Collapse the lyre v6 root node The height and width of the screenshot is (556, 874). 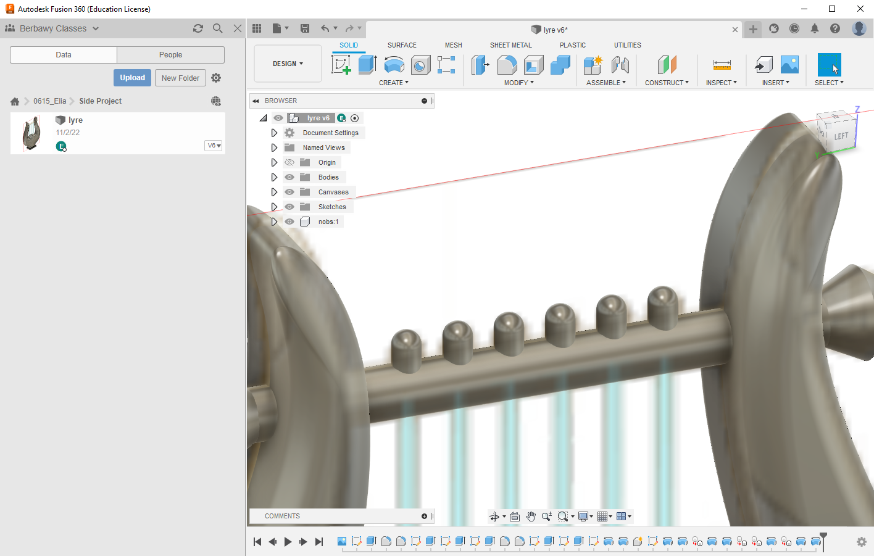(x=264, y=118)
